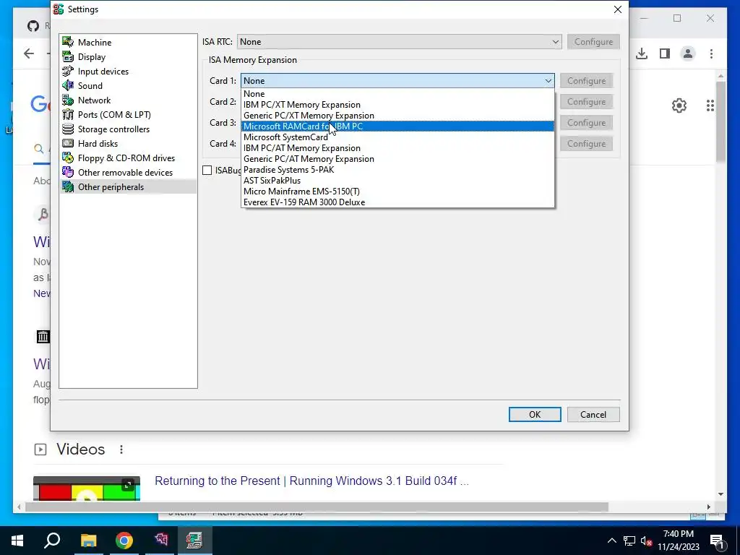The height and width of the screenshot is (555, 740).
Task: Choose IBM PC/XT Memory Expansion
Action: (x=398, y=104)
